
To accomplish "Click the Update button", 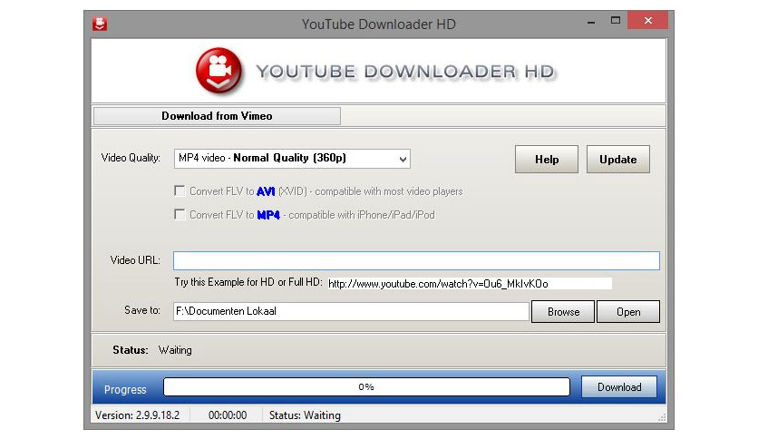I will [617, 159].
